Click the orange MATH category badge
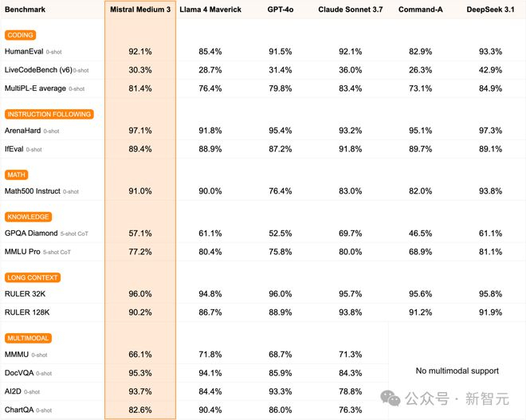Viewport: 526px width, 420px height. pyautogui.click(x=17, y=175)
